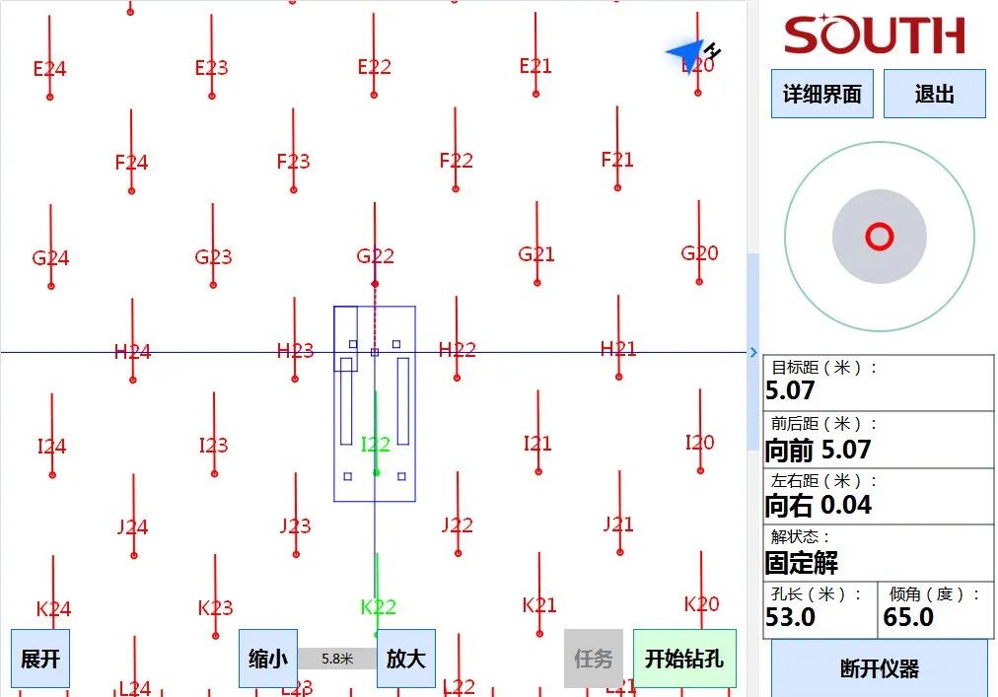Viewport: 998px width, 697px height.
Task: Start drilling with the 开始钻孔 button
Action: (684, 659)
